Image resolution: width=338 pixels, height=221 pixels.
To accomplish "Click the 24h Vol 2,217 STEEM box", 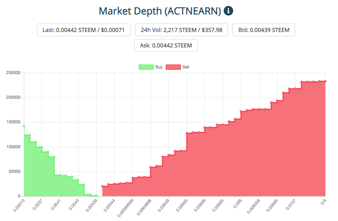I will tap(181, 30).
